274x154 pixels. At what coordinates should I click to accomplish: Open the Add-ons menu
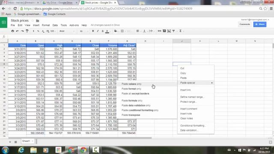pyautogui.click(x=74, y=25)
